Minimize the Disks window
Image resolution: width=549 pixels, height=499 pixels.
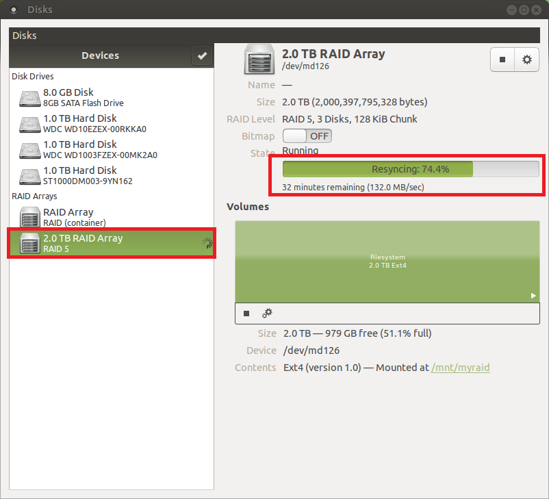[x=511, y=10]
